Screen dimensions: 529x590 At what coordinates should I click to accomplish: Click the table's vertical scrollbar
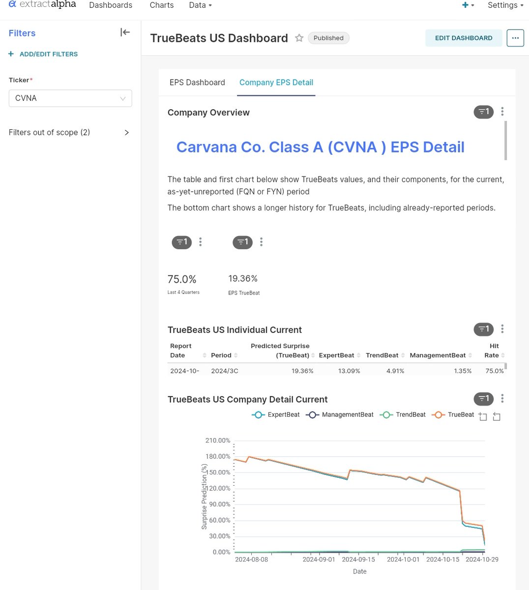pyautogui.click(x=505, y=366)
